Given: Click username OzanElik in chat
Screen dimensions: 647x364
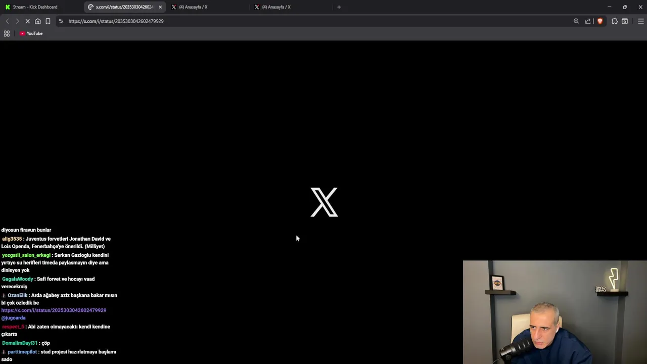Looking at the screenshot, I should pos(18,295).
